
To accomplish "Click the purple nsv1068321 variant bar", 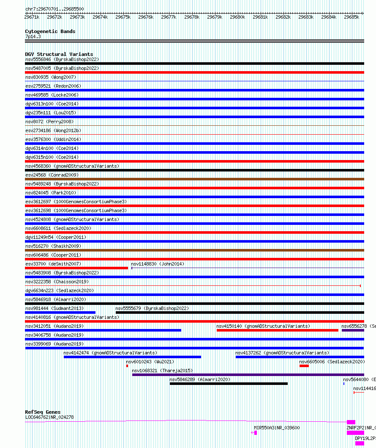I will (248, 375).
